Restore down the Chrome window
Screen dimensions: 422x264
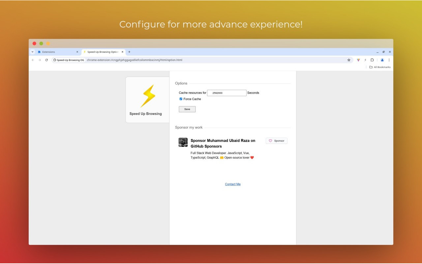(x=384, y=52)
